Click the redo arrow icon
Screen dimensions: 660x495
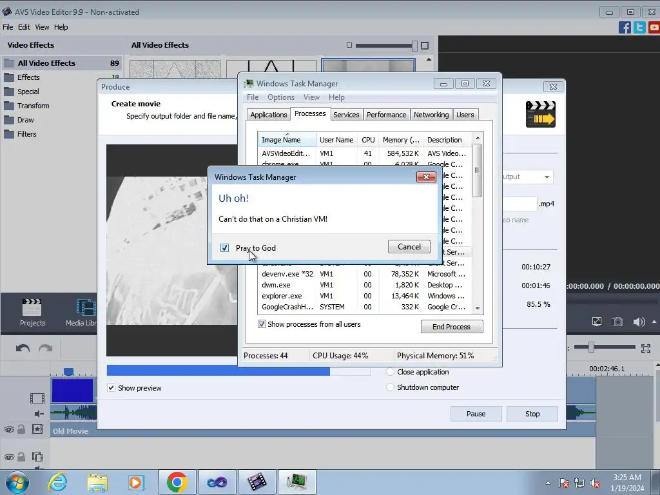[46, 348]
